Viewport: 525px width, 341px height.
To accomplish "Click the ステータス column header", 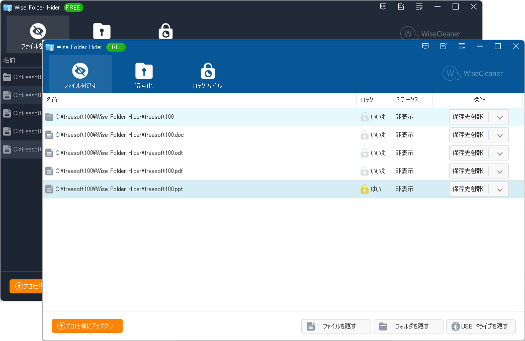I will point(411,100).
